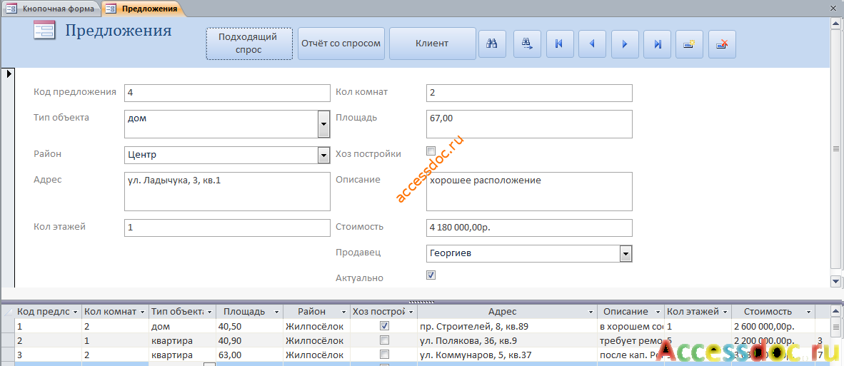
Task: Open filter arrow of Код предл column
Action: [x=76, y=312]
